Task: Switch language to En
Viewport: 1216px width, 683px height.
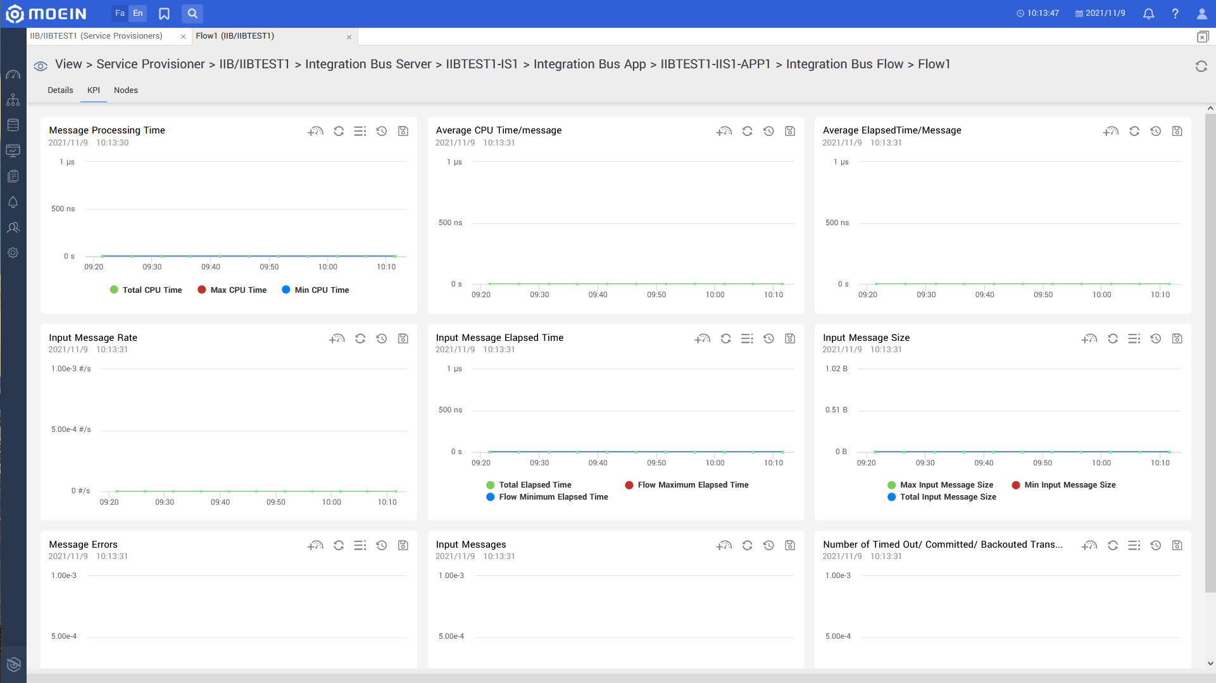Action: pos(138,13)
